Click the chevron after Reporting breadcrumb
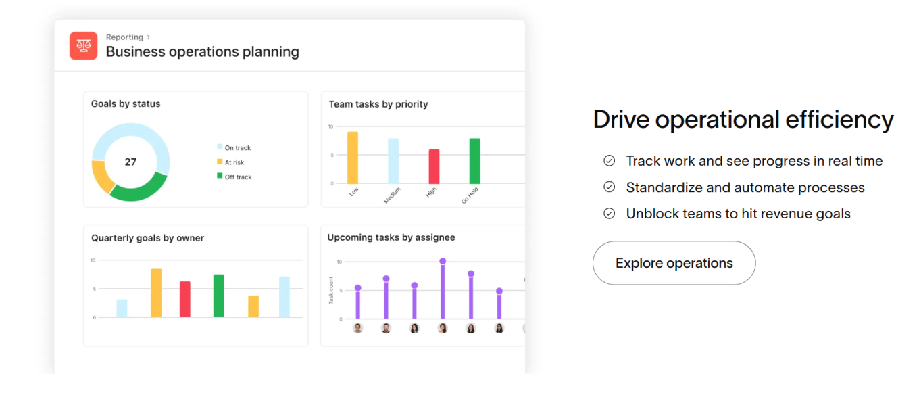This screenshot has width=919, height=395. (149, 37)
